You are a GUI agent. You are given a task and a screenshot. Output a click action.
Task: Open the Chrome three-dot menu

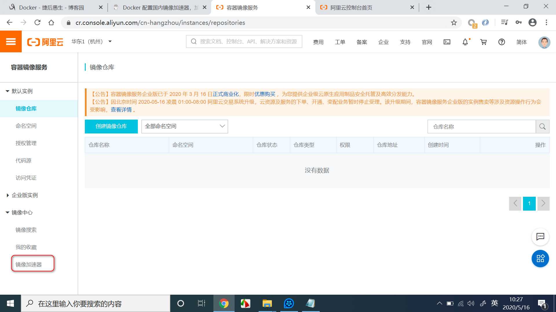coord(546,23)
